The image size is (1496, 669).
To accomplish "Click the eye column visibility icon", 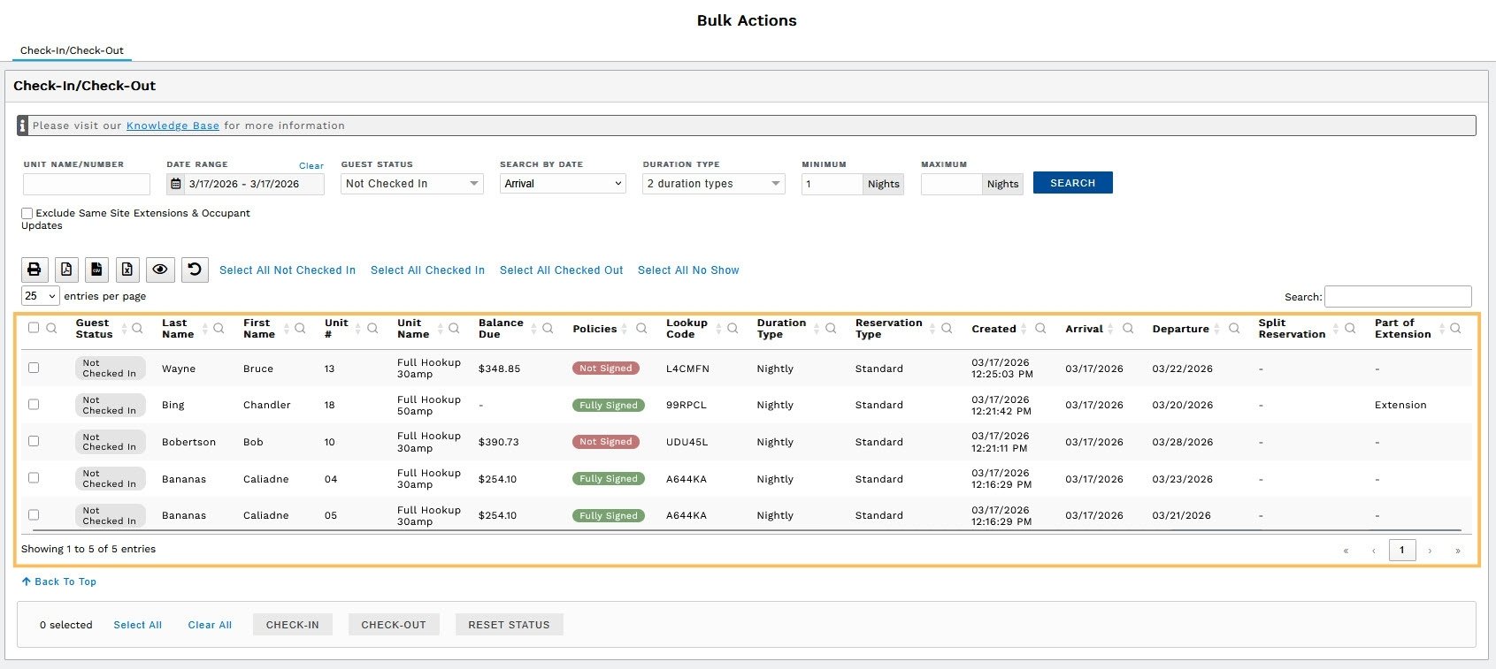I will pos(160,270).
